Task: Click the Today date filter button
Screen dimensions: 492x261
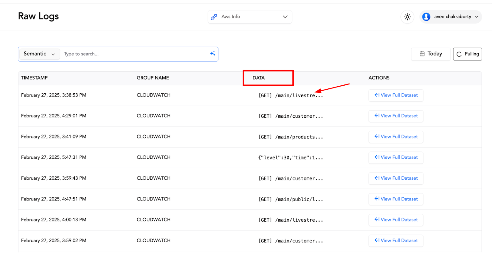Action: pos(431,54)
